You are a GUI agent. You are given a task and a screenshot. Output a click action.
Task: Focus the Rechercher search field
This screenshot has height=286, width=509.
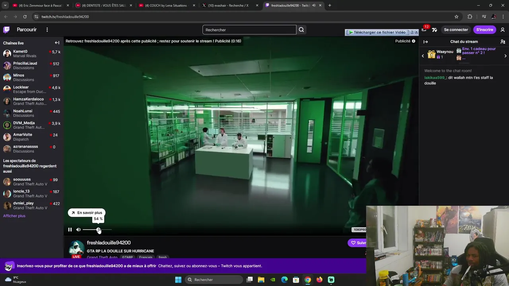point(249,30)
